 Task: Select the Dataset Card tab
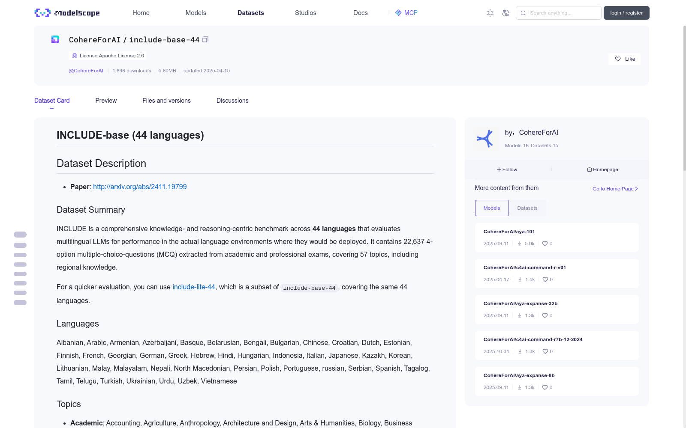click(x=52, y=101)
